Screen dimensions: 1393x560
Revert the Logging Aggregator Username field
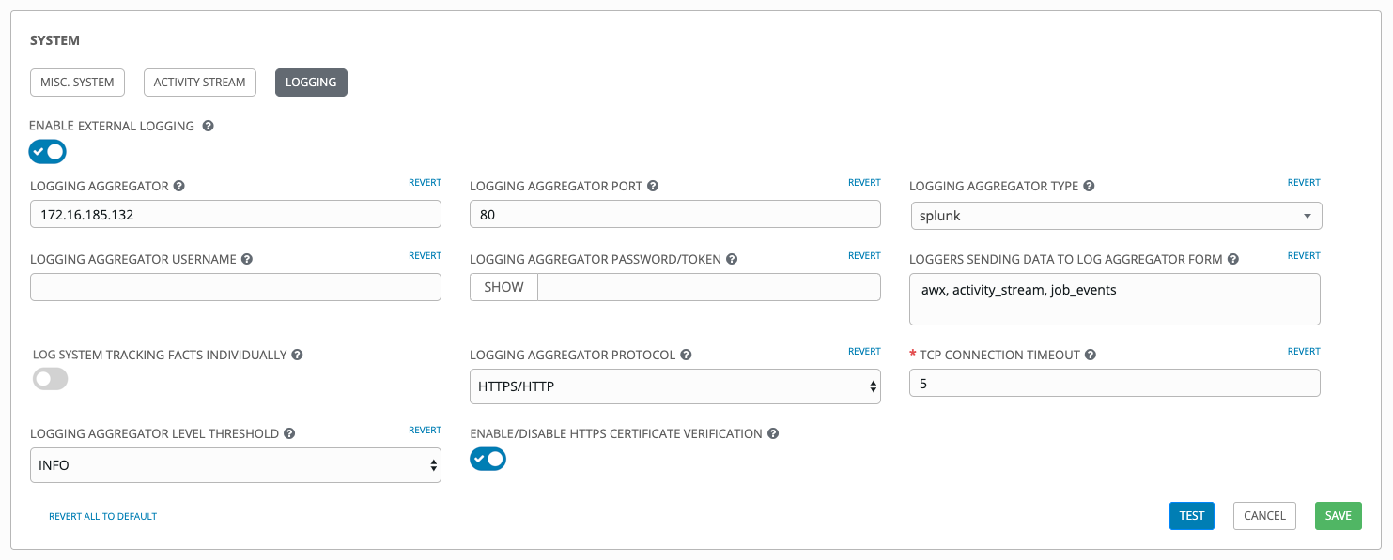click(x=425, y=256)
